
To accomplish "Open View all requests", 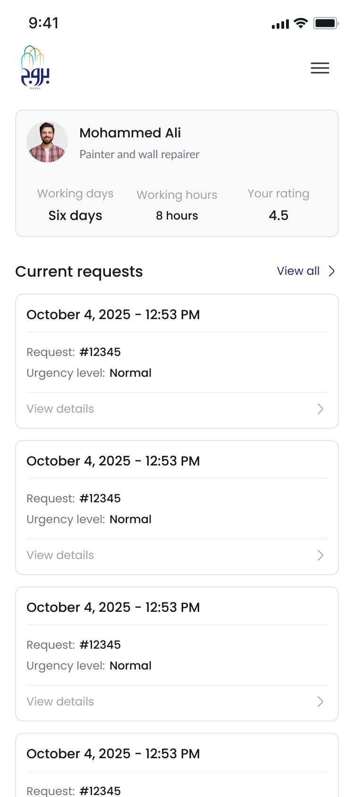I will 298,271.
